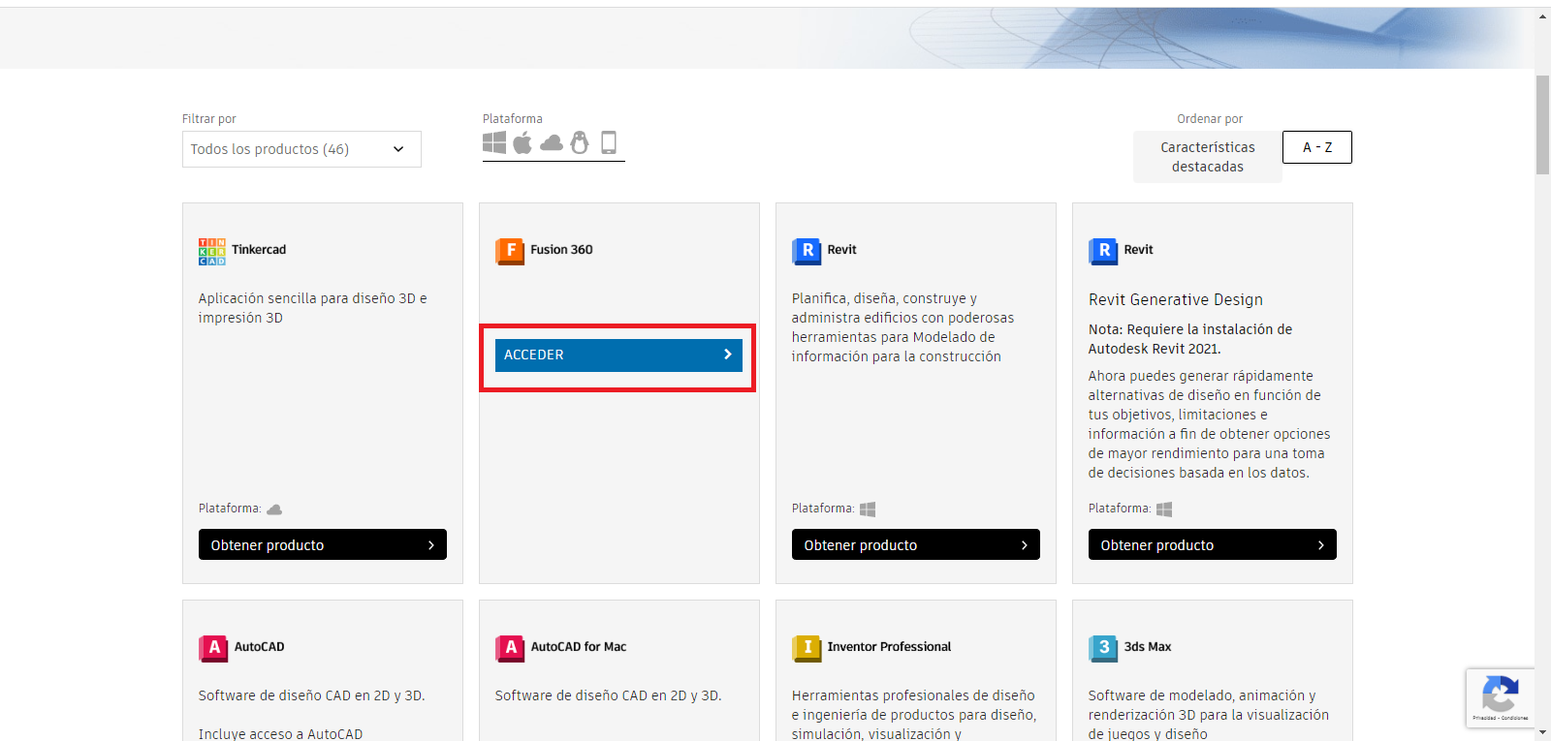
Task: Click Tinkercad description 'Aplicación sencilla para diseño 3D'
Action: (x=313, y=308)
